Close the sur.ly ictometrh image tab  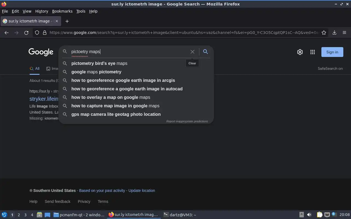pyautogui.click(x=56, y=21)
